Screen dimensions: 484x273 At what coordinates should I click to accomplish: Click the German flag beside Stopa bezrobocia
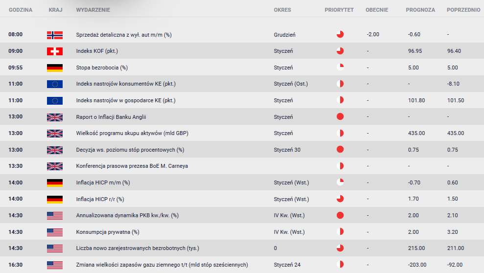point(55,68)
